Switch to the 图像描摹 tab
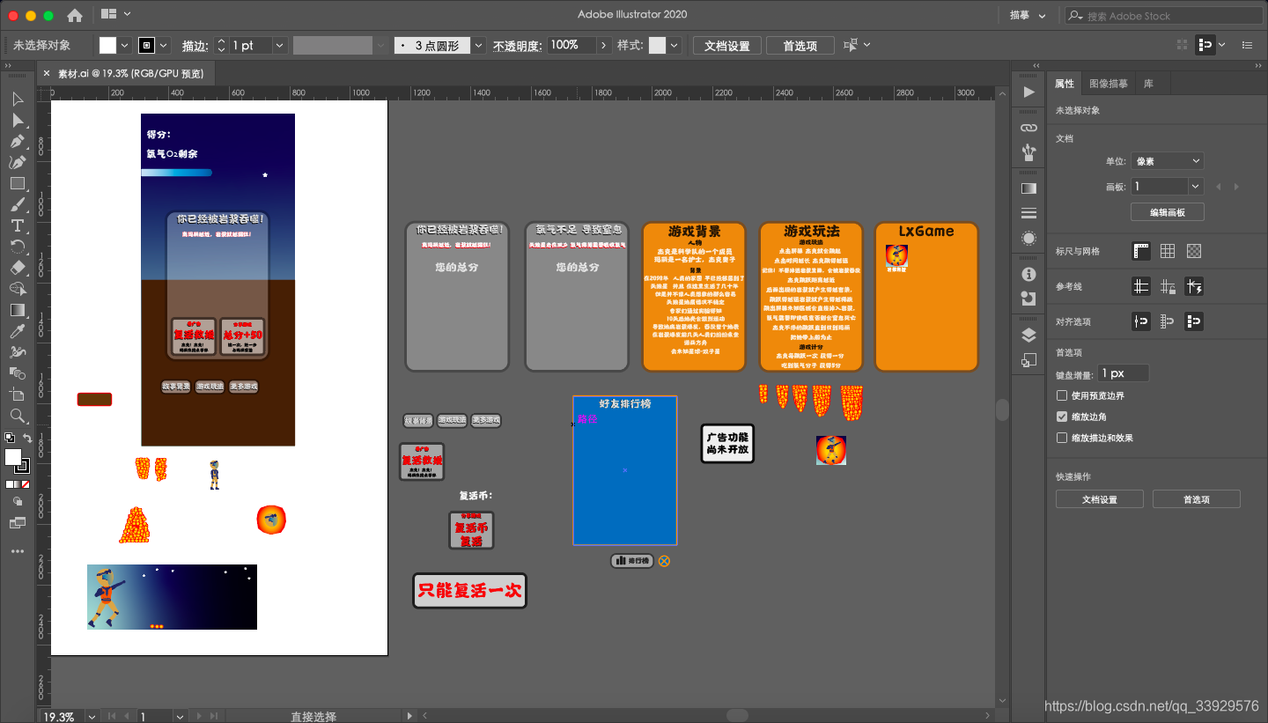1268x723 pixels. [1109, 84]
